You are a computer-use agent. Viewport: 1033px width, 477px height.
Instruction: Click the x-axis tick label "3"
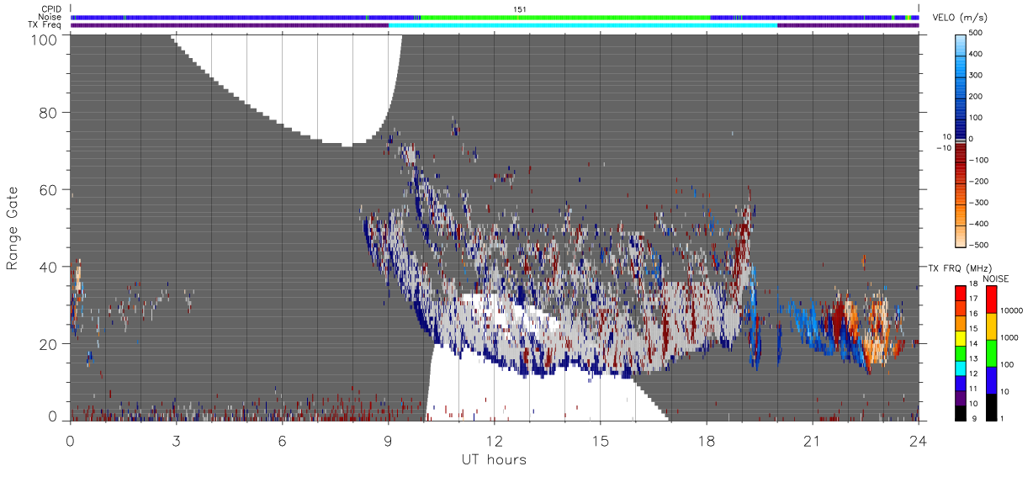176,440
